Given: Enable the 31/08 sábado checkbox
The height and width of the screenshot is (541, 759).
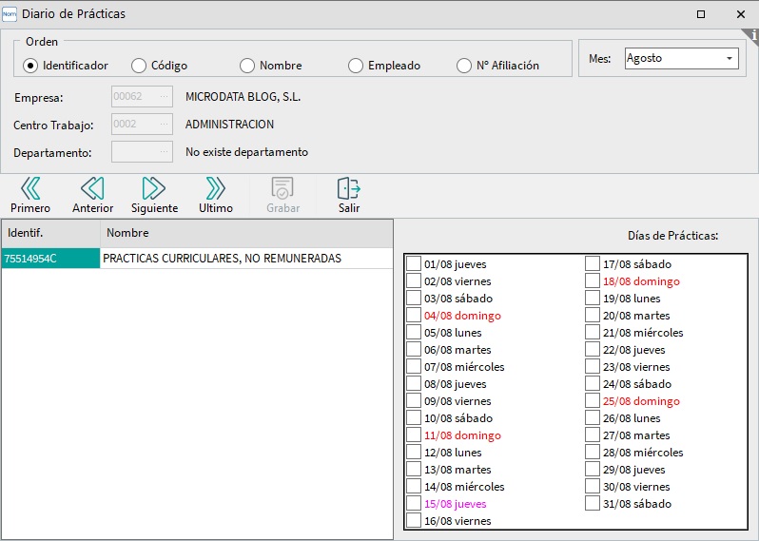Looking at the screenshot, I should coord(593,504).
